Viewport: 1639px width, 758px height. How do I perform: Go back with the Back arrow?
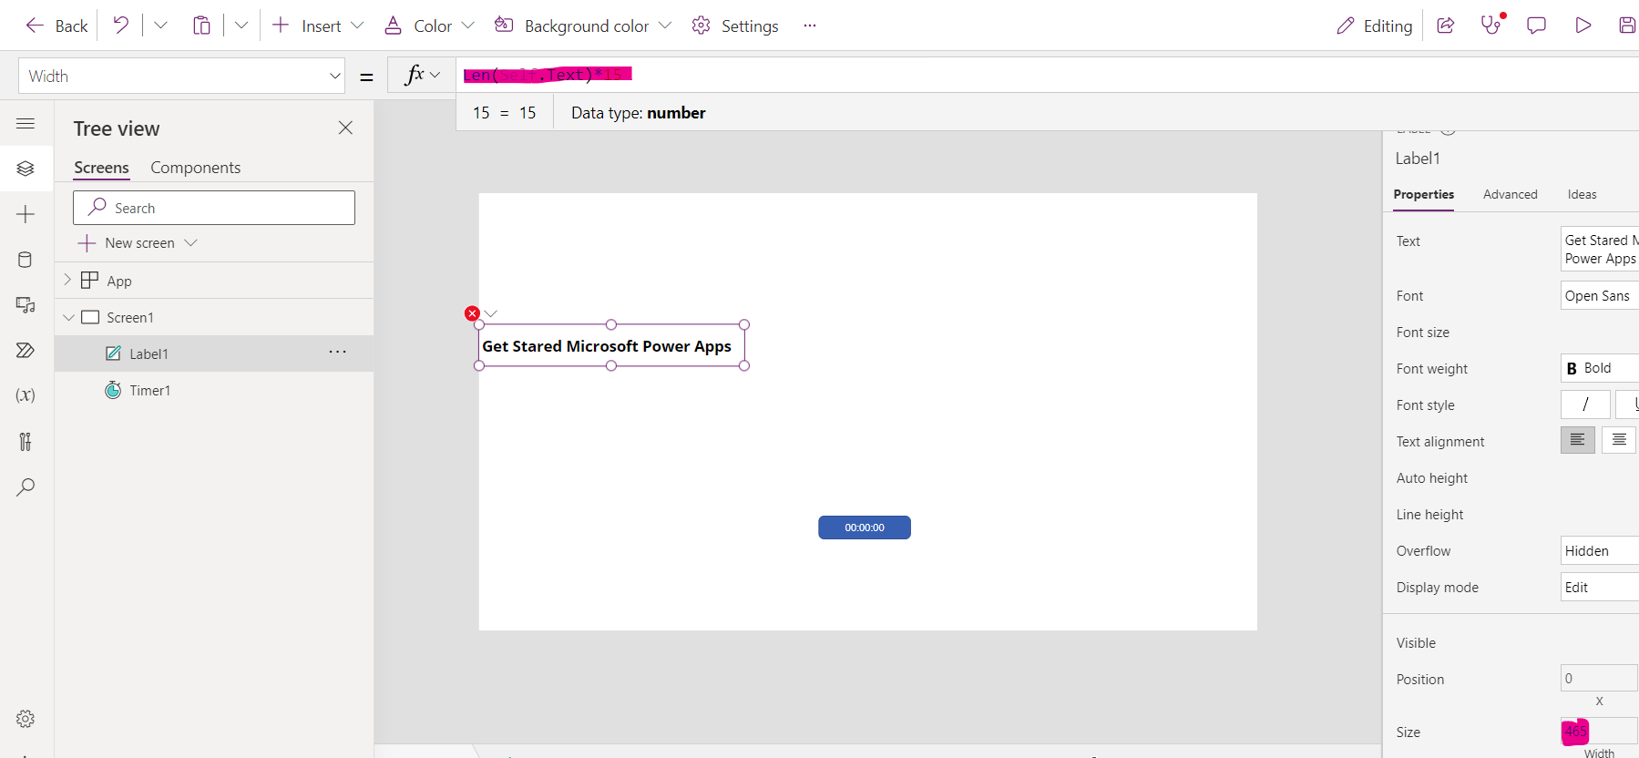(56, 26)
